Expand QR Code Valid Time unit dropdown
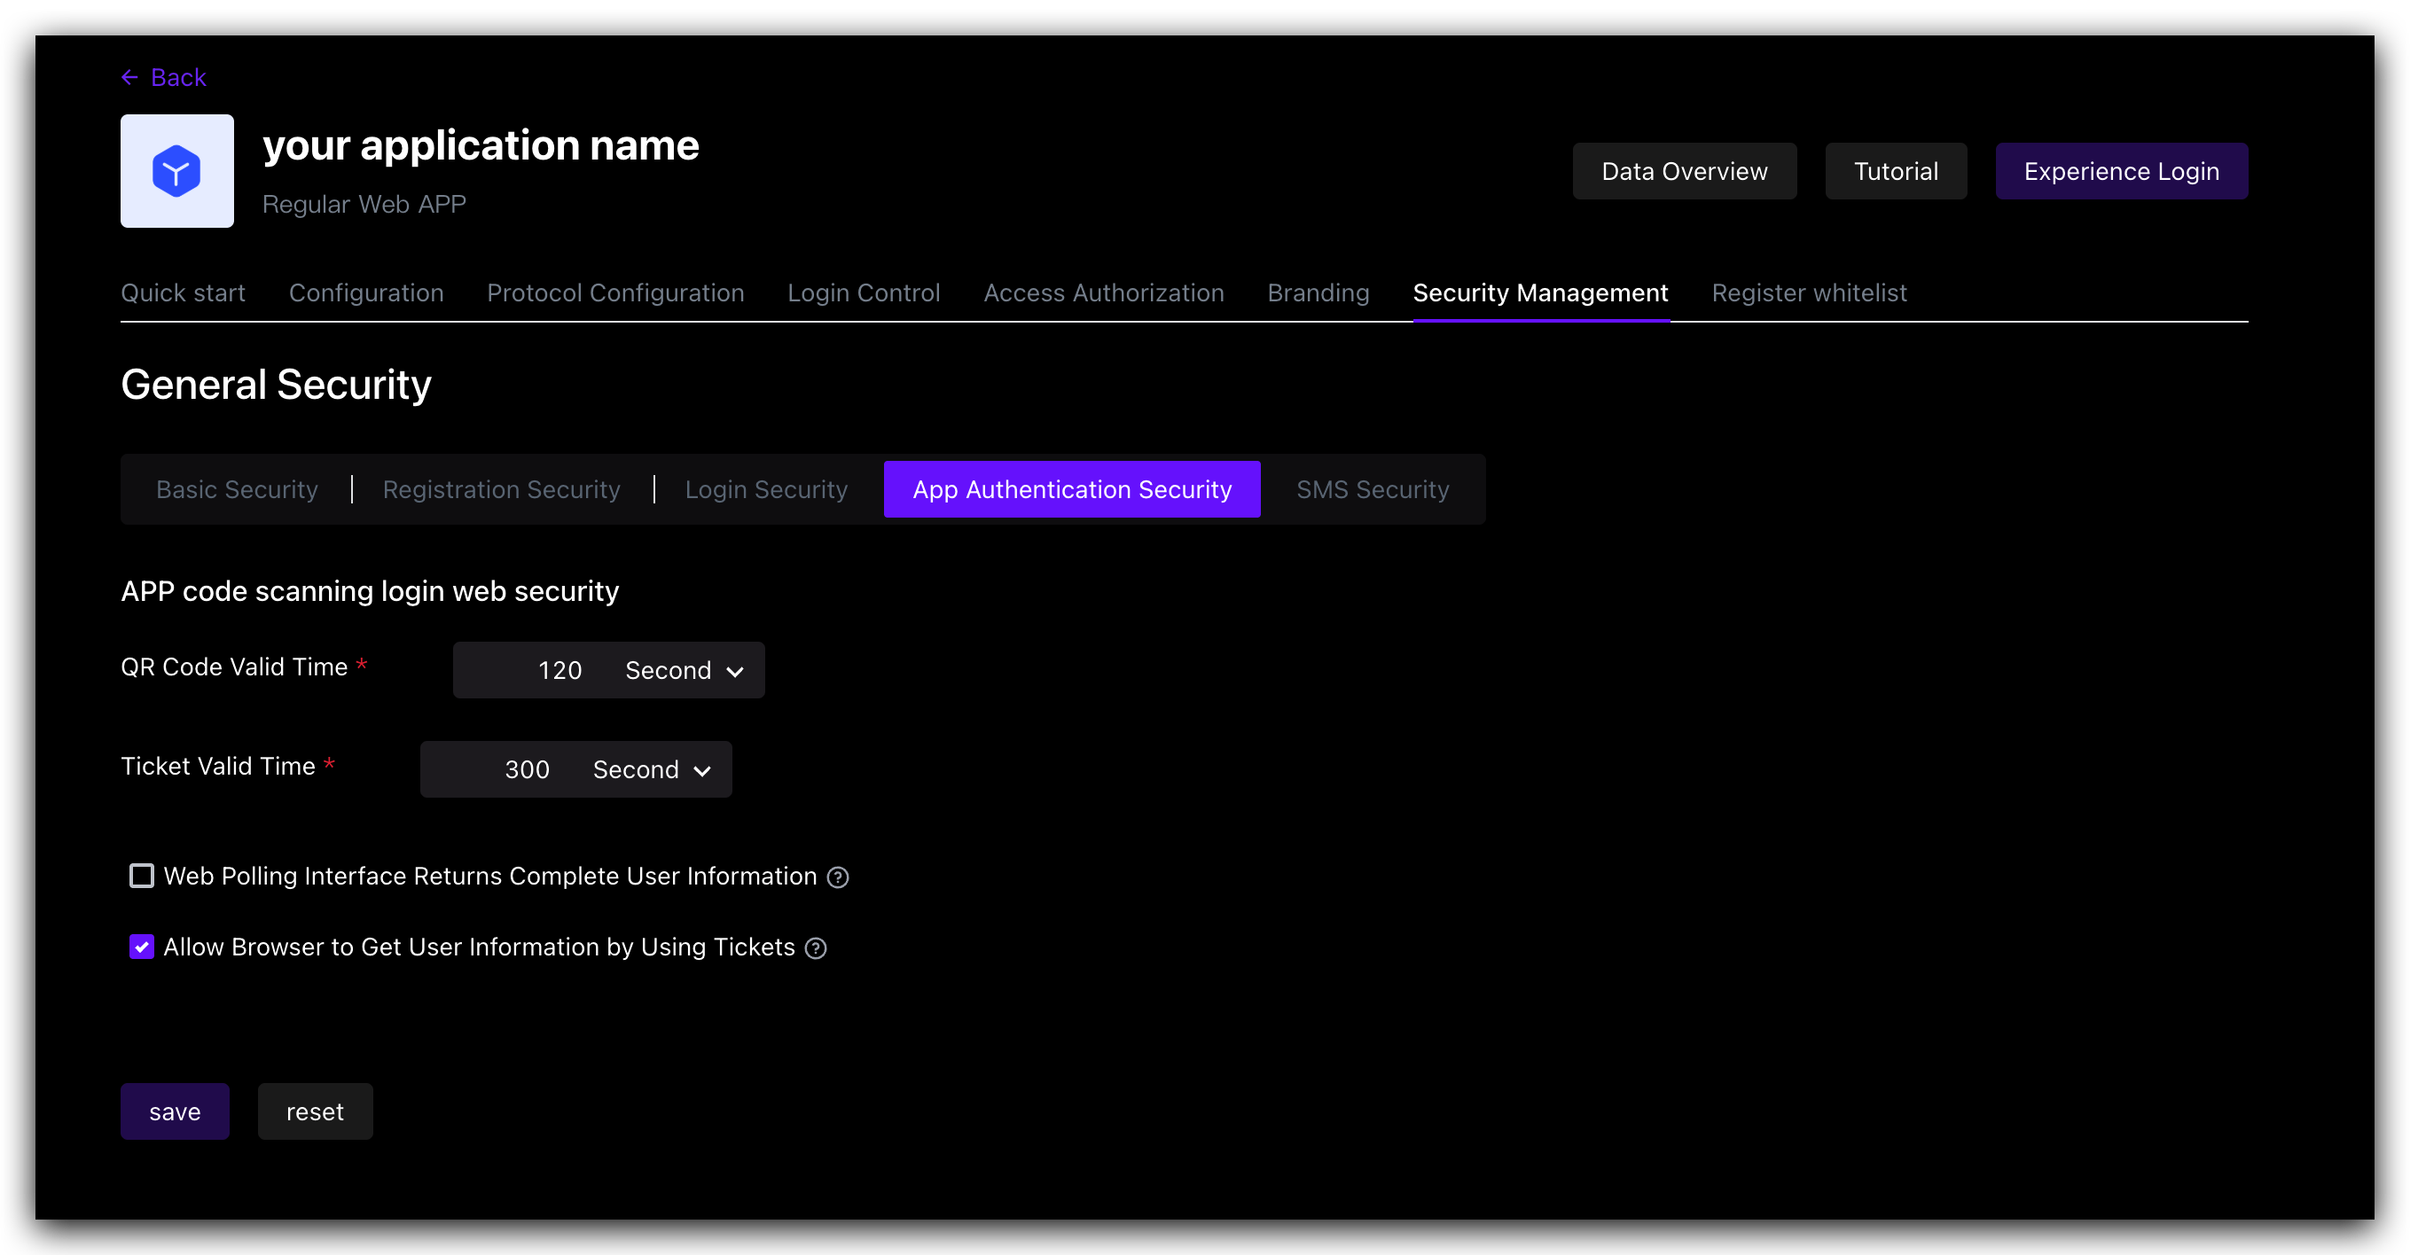Viewport: 2410px width, 1255px height. pos(685,669)
